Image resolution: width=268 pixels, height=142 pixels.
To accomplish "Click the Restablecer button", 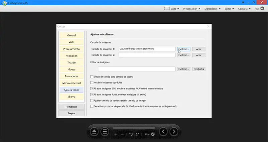I will 71,107.
